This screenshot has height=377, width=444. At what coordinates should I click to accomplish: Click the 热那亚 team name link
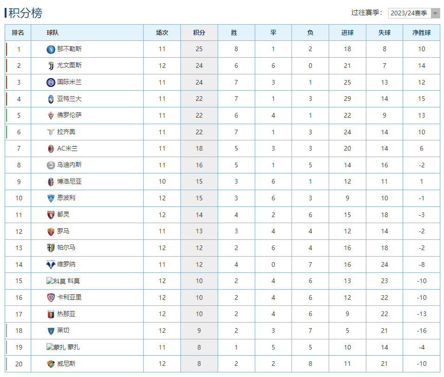(66, 314)
